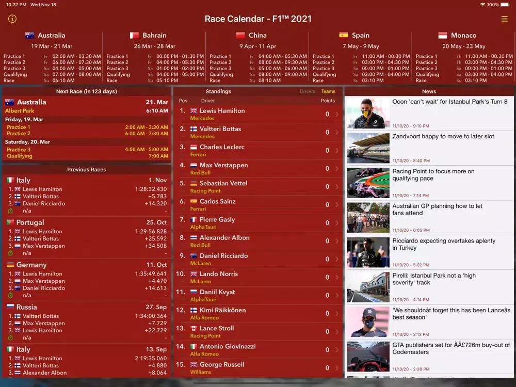This screenshot has width=516, height=387.
Task: Open Pirelli Istanbul Park article
Action: (429, 287)
